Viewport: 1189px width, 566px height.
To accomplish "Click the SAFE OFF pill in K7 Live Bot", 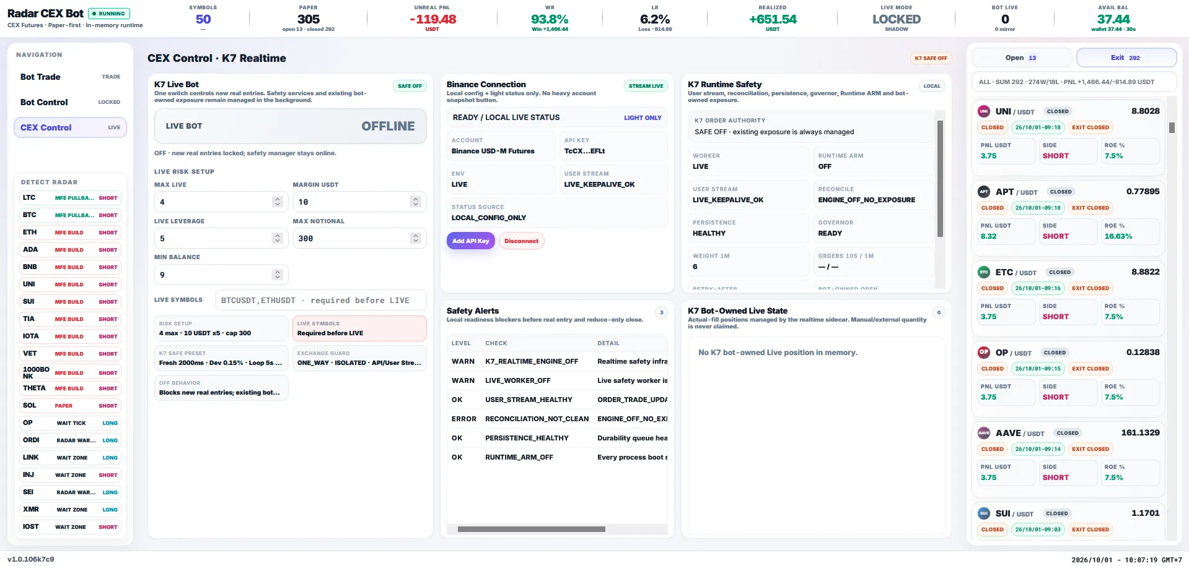I will (410, 86).
